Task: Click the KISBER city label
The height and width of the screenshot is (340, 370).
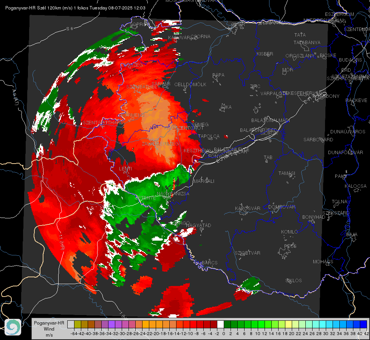Action: coord(265,54)
